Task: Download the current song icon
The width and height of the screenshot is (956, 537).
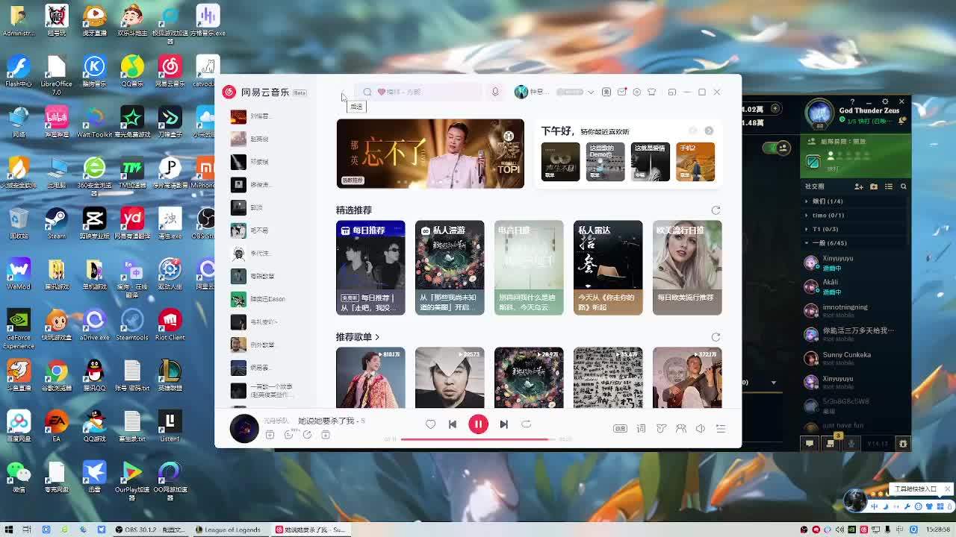Action: coord(326,435)
